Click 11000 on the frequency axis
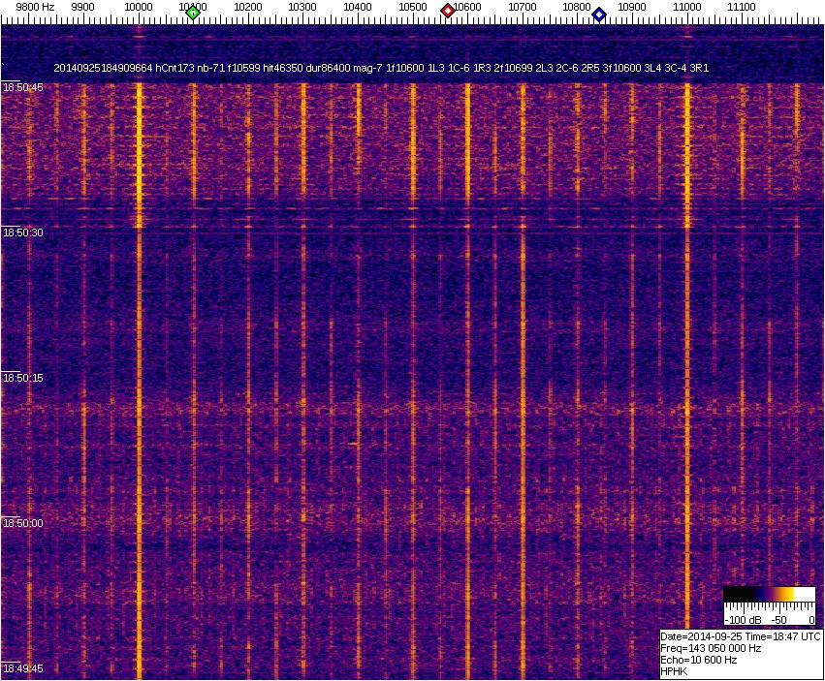The image size is (825, 681). [x=686, y=7]
